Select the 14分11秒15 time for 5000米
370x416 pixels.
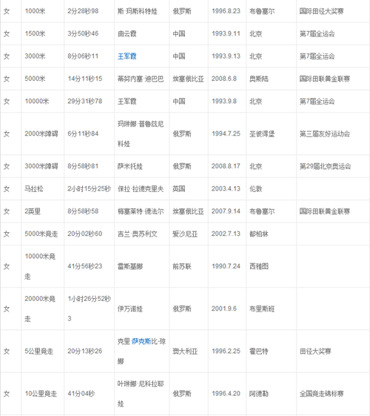(x=84, y=79)
